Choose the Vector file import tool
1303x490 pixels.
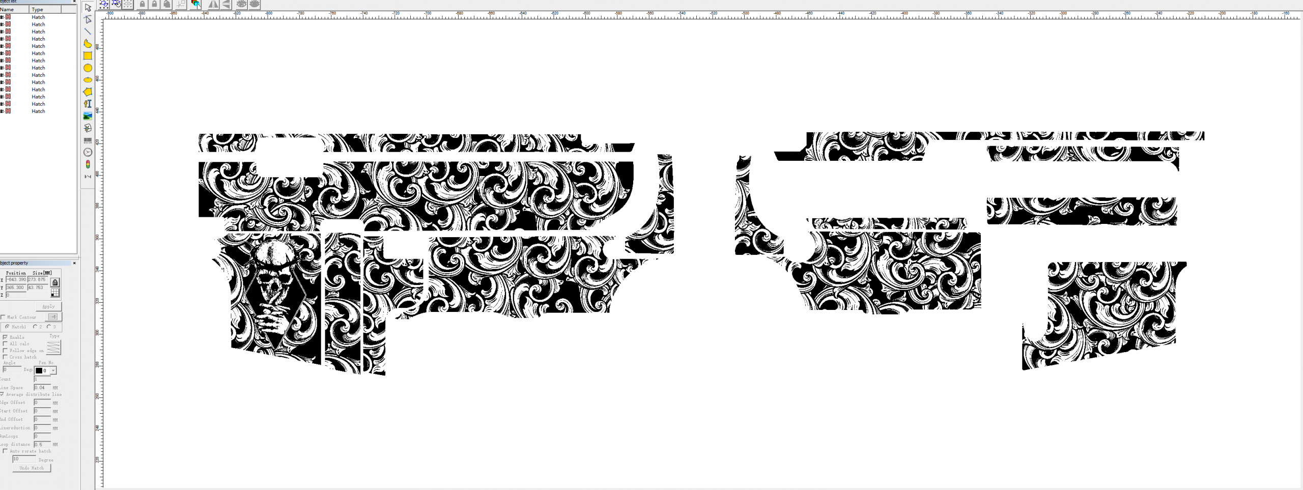coord(88,128)
